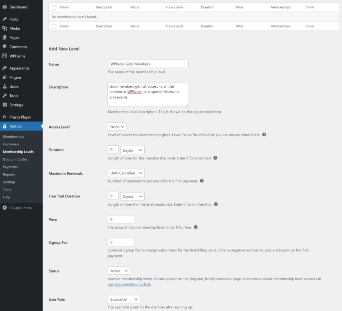342x311 pixels.
Task: Click the Media library icon
Action: pos(5,28)
